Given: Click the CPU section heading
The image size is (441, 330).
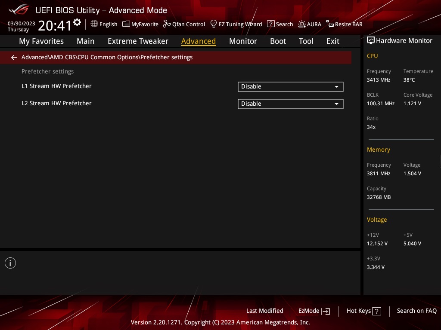Looking at the screenshot, I should (372, 56).
